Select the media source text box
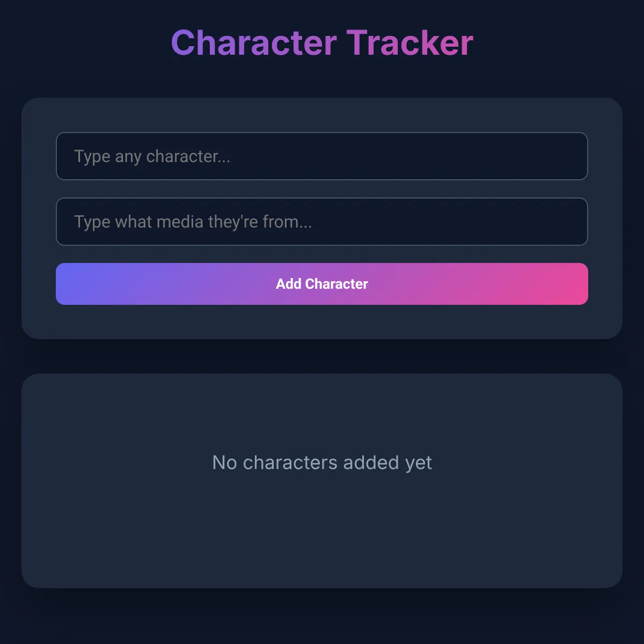The width and height of the screenshot is (644, 644). click(x=322, y=222)
